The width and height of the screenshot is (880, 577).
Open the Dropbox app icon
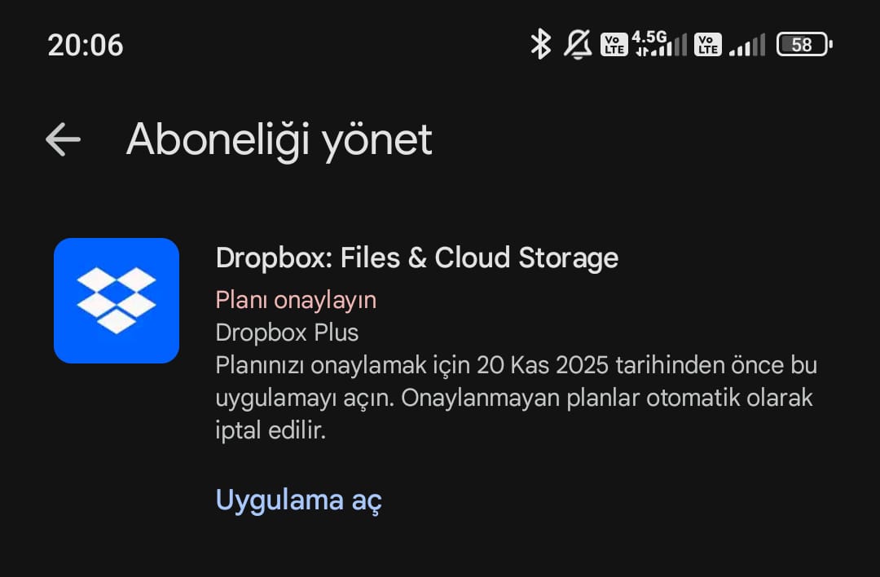click(x=117, y=300)
